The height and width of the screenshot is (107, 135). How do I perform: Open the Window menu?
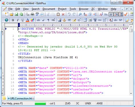103,9
